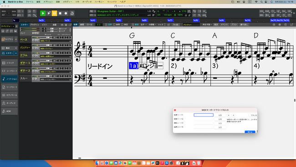
Task: Open the Piano Roll view in sidebar
Action: tap(10, 95)
